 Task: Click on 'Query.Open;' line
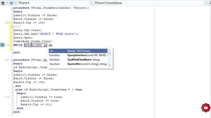click(x=23, y=38)
